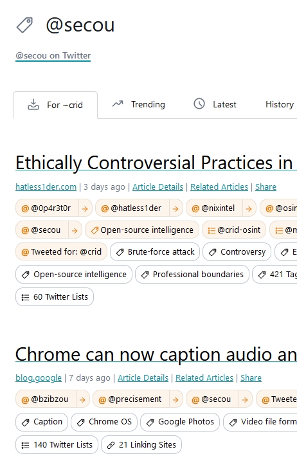Open the 140 Twitter Lists chip
Image resolution: width=297 pixels, height=454 pixels.
pos(57,444)
